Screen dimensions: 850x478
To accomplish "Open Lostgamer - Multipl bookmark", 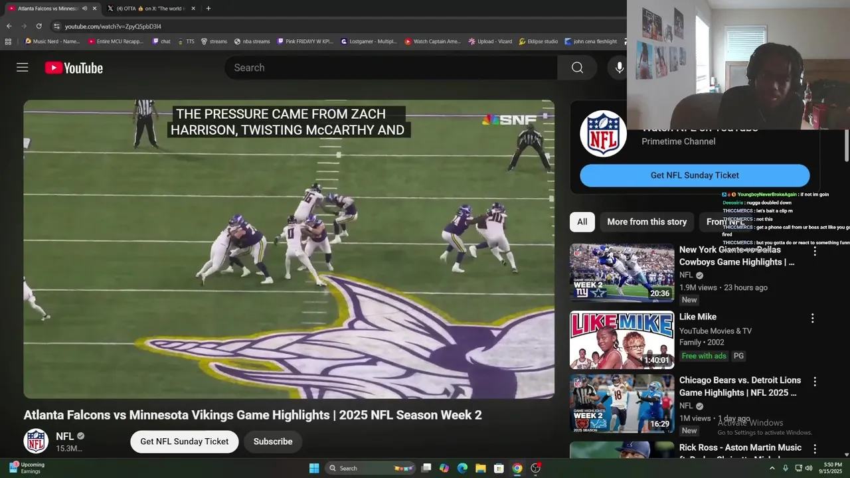I will (x=369, y=41).
